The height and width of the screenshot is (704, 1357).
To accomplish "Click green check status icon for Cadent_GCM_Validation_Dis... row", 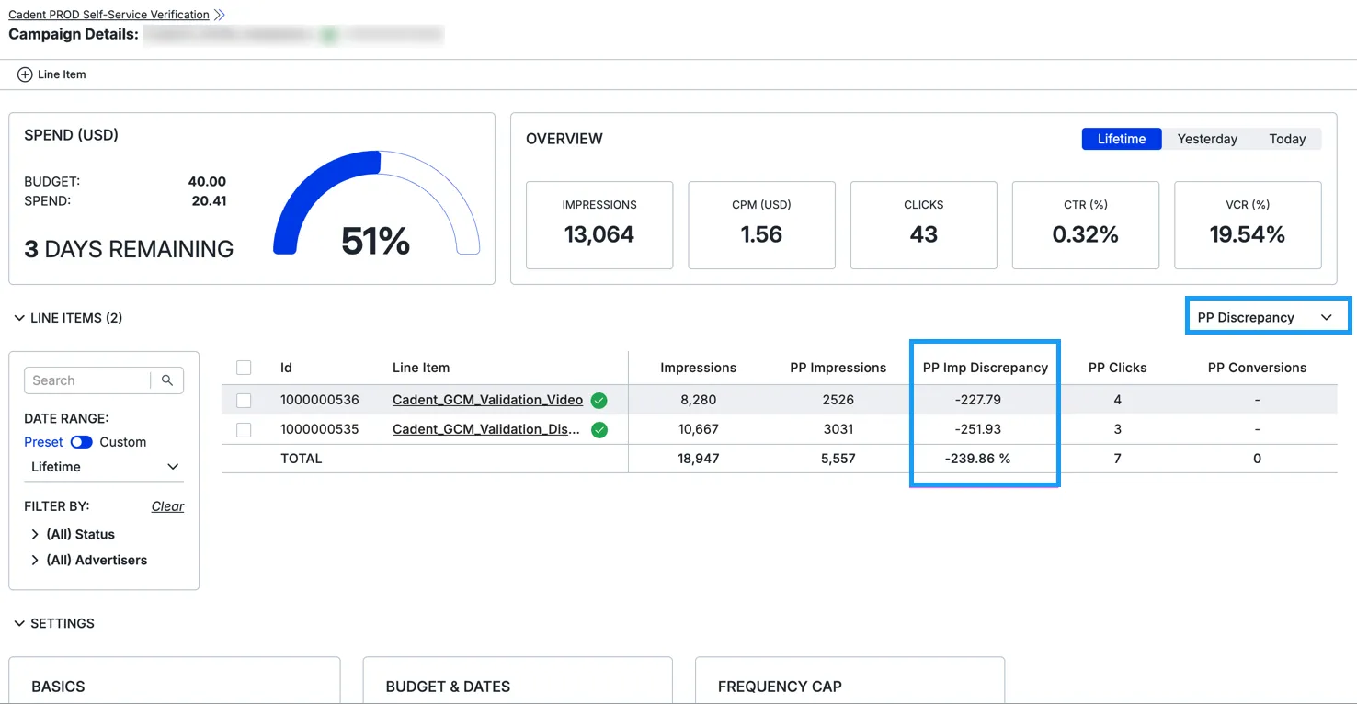I will click(x=599, y=429).
